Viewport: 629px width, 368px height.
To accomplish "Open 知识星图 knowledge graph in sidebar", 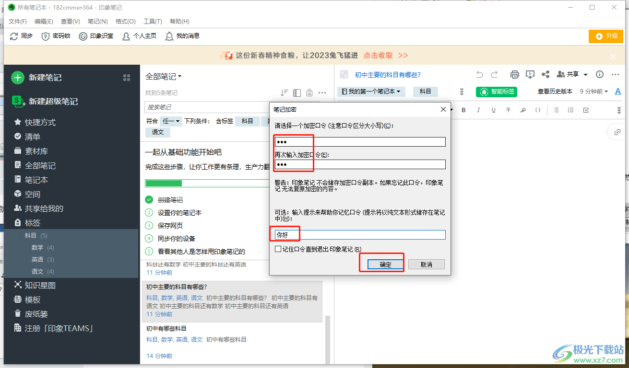I will pyautogui.click(x=35, y=285).
